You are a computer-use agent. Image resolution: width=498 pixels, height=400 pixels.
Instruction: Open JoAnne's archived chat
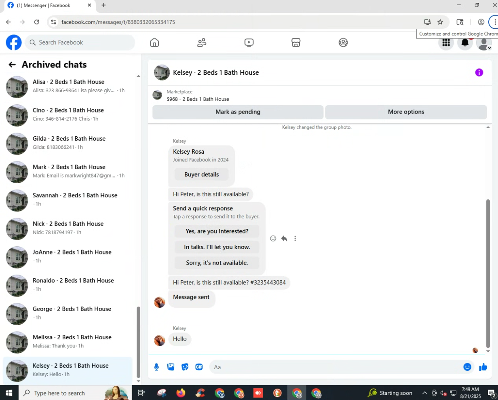coord(68,256)
